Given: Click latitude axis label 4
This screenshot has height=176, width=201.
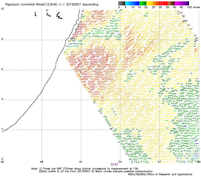Looking at the screenshot, I should 2,99.
